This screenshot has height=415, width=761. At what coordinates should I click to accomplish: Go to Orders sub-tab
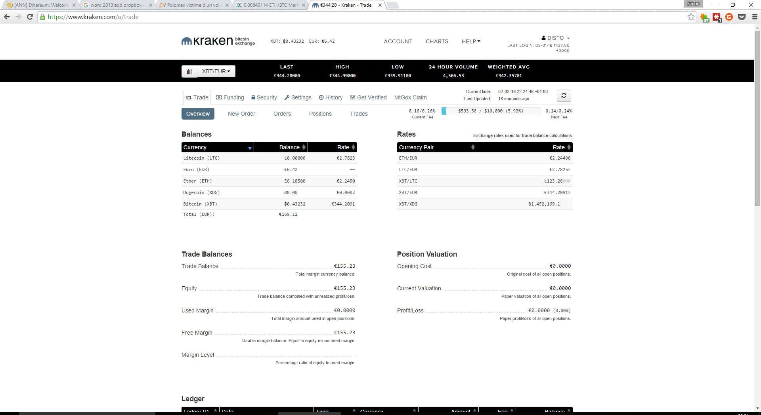[x=282, y=114]
